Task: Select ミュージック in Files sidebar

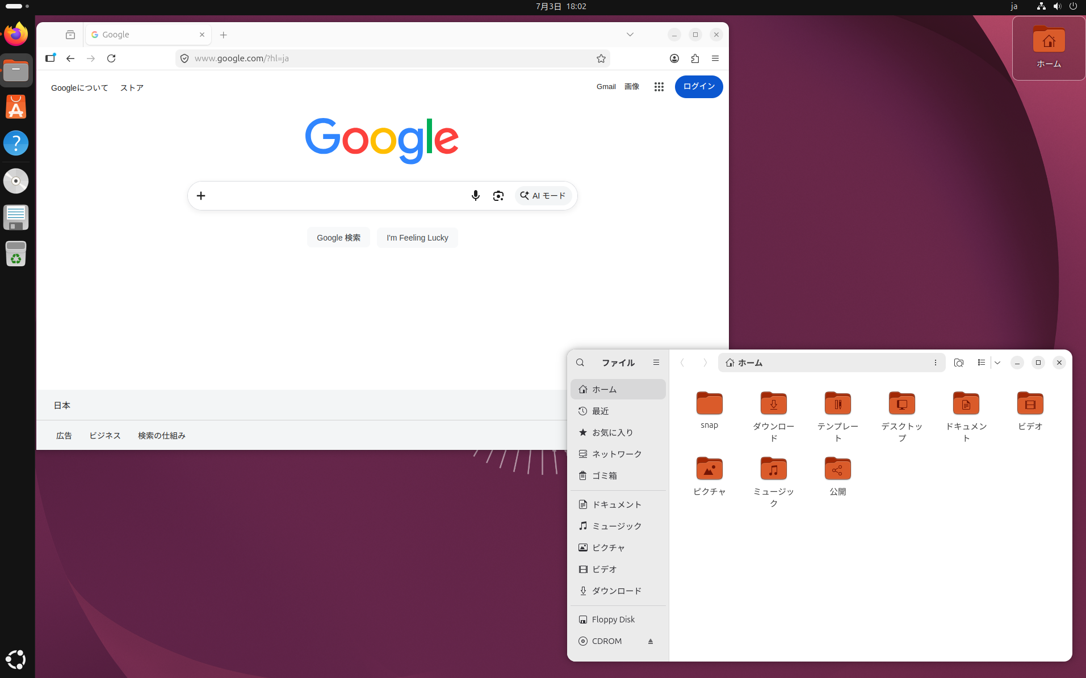Action: click(x=618, y=527)
